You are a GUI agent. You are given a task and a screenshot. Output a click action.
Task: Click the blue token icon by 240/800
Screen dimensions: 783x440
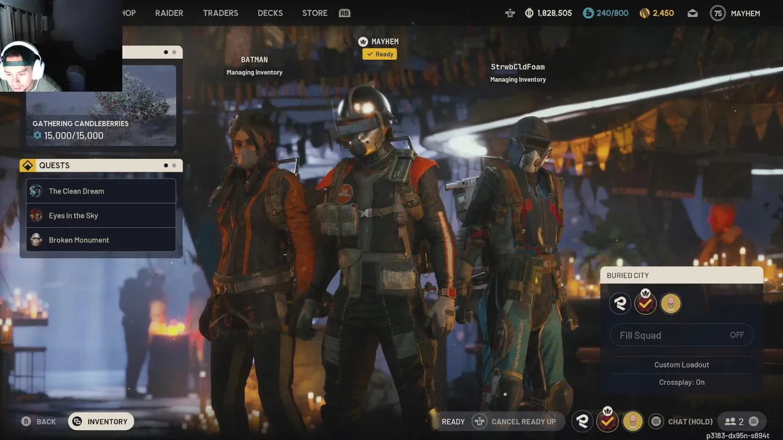[588, 13]
